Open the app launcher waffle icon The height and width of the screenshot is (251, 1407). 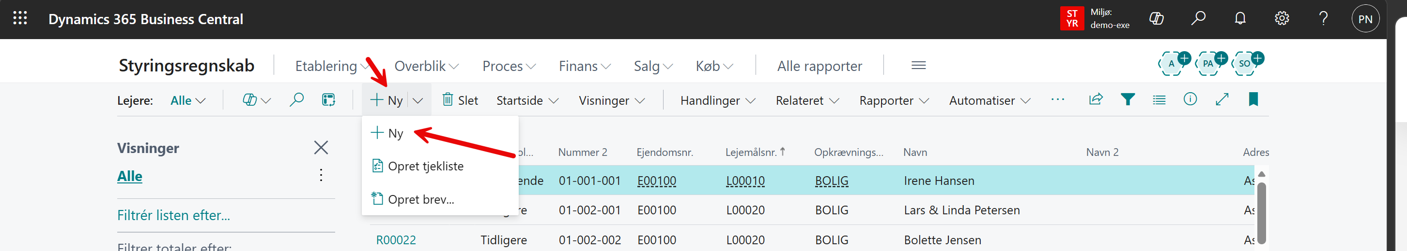coord(20,18)
